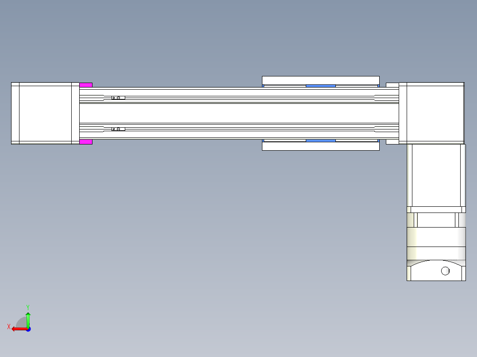Click the X label on the axis triad

click(9, 327)
